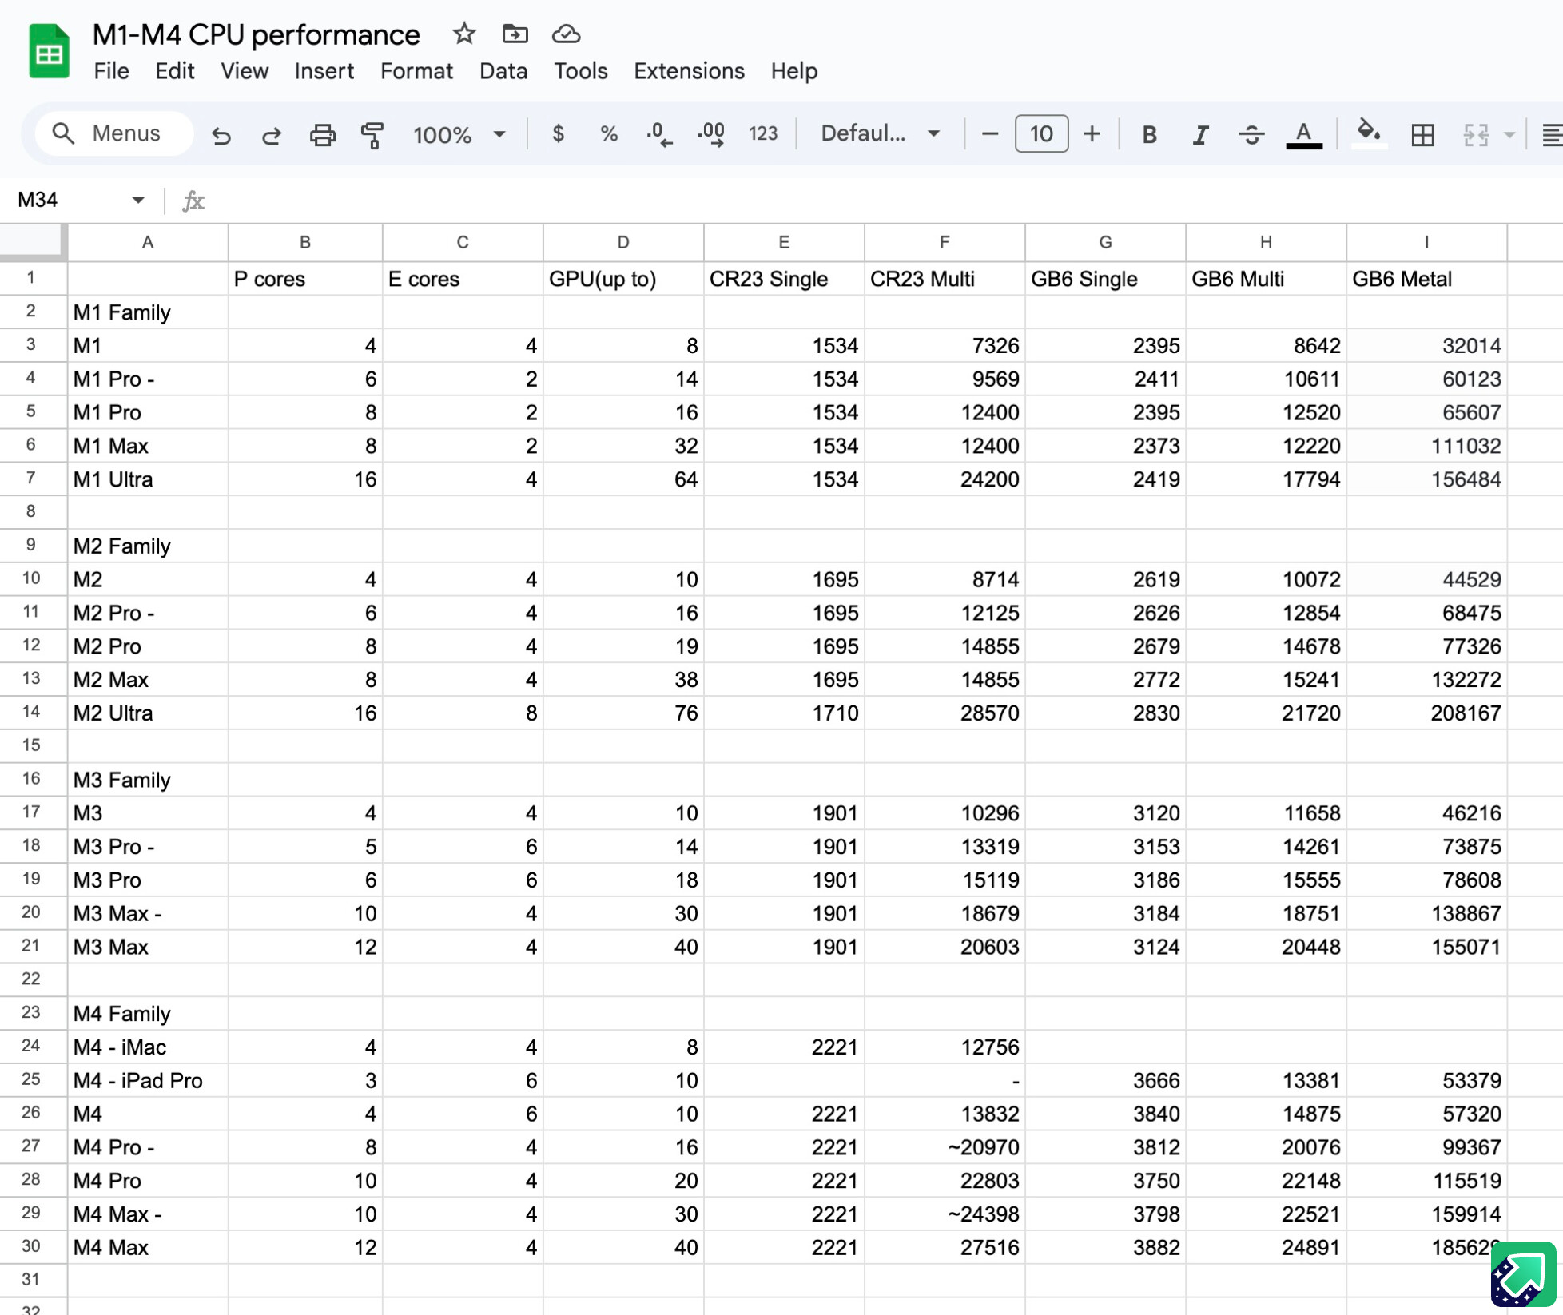Open the Data menu
Image resolution: width=1563 pixels, height=1315 pixels.
[x=503, y=71]
